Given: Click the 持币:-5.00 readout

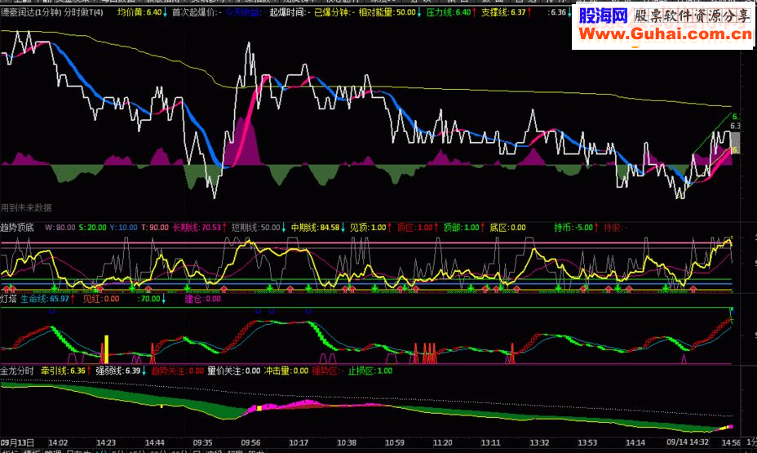Looking at the screenshot, I should pos(573,228).
